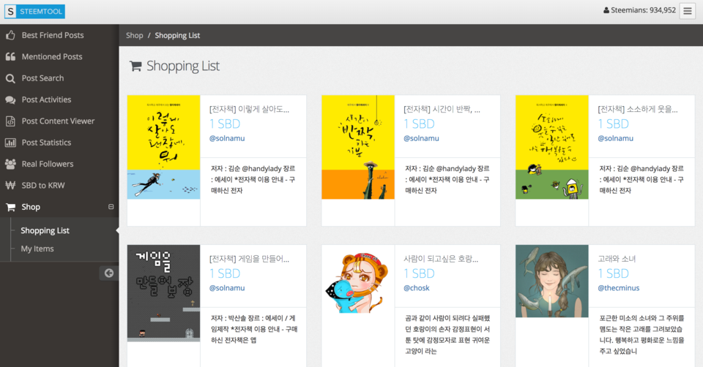The height and width of the screenshot is (367, 703).
Task: Open title '고래와 소녀'
Action: [617, 259]
